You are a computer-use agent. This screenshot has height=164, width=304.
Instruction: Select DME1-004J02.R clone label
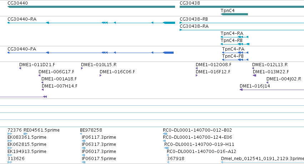[x=284, y=79]
